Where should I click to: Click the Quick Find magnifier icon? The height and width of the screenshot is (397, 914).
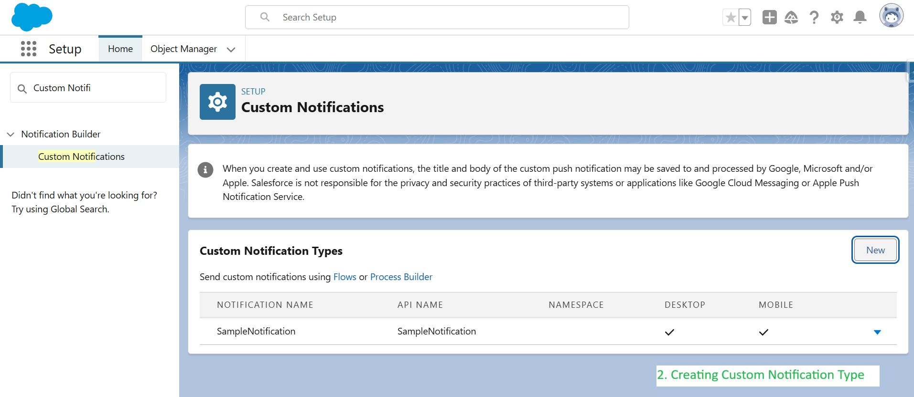click(x=22, y=88)
